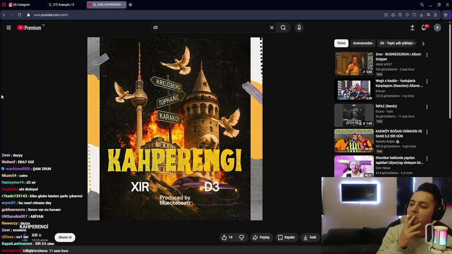Go back in browser history
Image resolution: width=452 pixels, height=254 pixels.
(x=4, y=15)
